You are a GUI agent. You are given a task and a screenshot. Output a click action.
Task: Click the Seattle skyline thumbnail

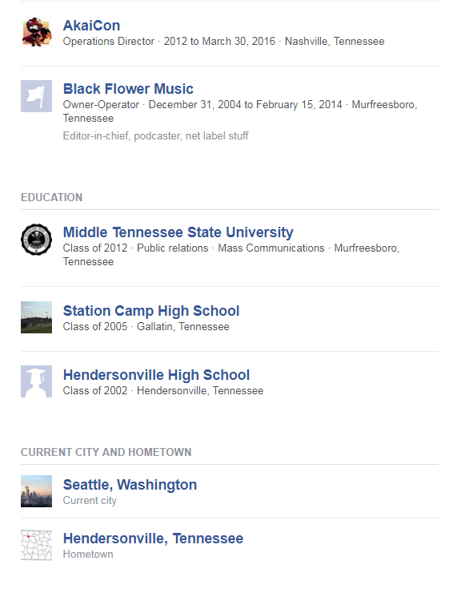[x=36, y=491]
